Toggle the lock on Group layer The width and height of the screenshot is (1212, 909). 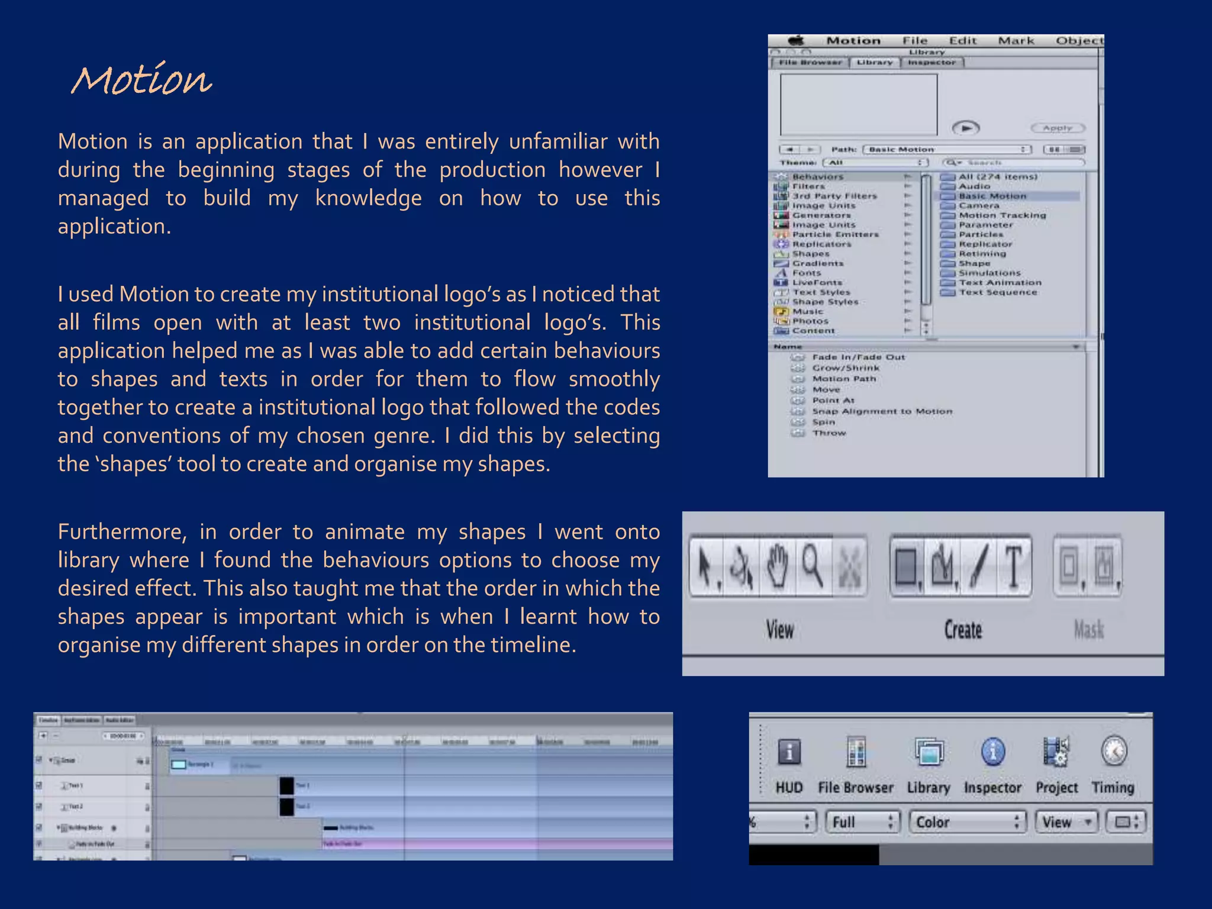[147, 760]
